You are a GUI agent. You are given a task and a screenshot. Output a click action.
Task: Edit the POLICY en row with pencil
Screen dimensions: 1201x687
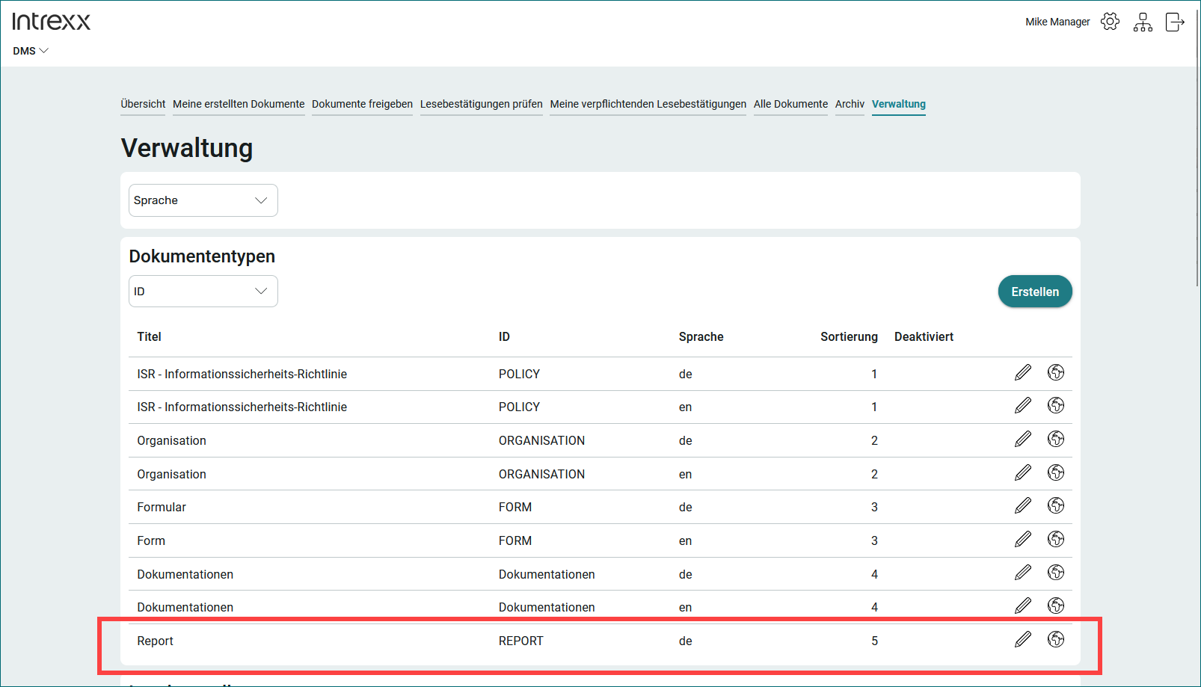point(1023,405)
